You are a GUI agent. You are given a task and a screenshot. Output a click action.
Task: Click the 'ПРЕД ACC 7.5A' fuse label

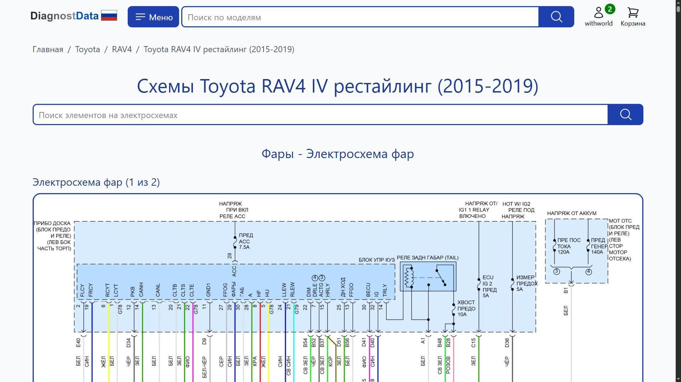[245, 241]
